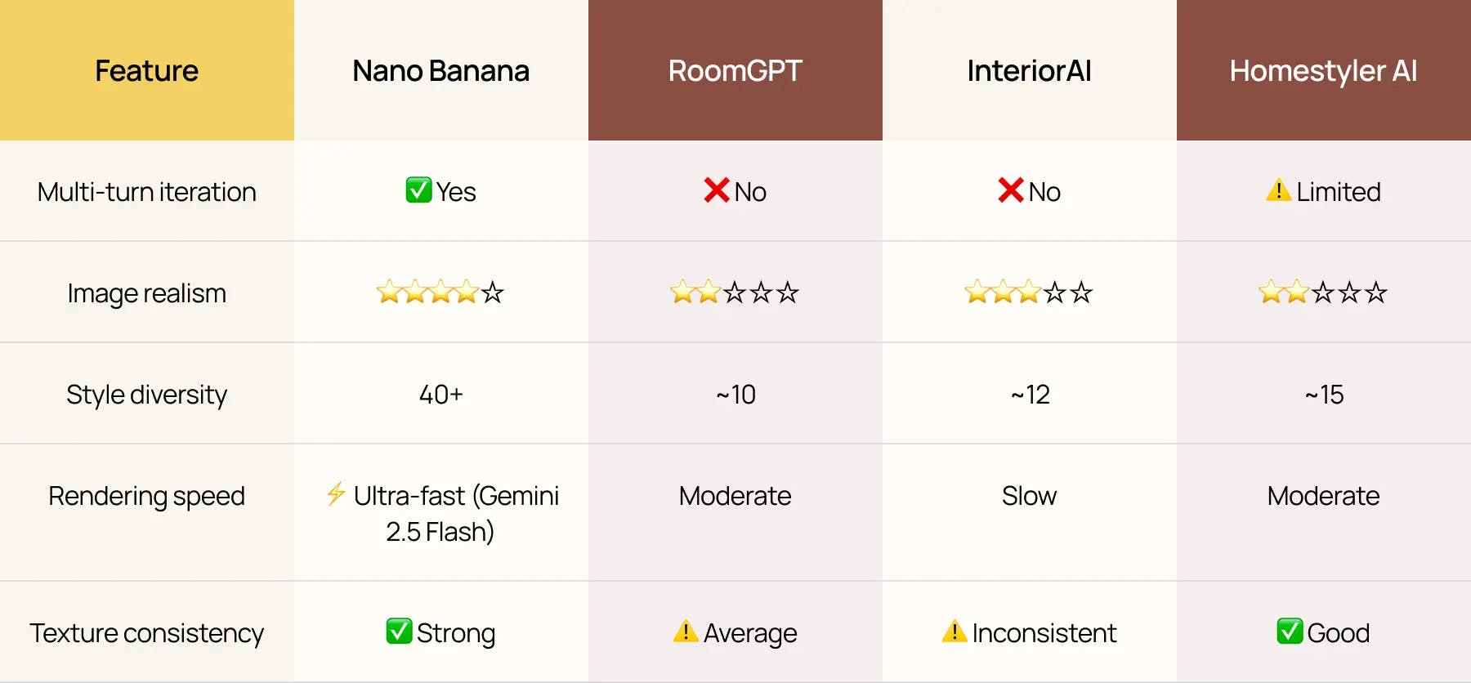Click the Multi-turn iteration row label

click(x=147, y=192)
